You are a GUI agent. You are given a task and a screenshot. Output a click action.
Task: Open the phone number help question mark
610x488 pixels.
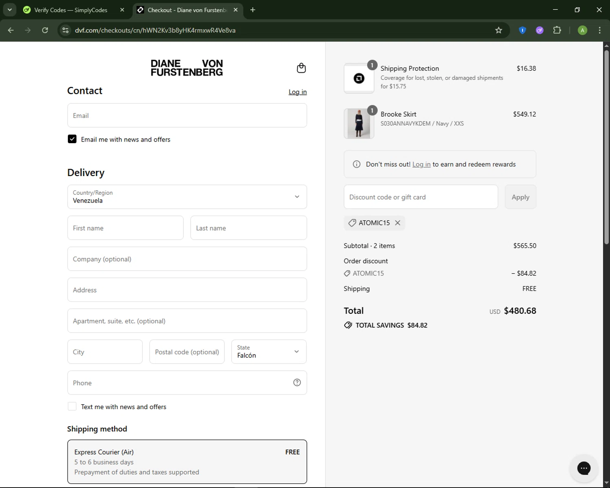[297, 382]
